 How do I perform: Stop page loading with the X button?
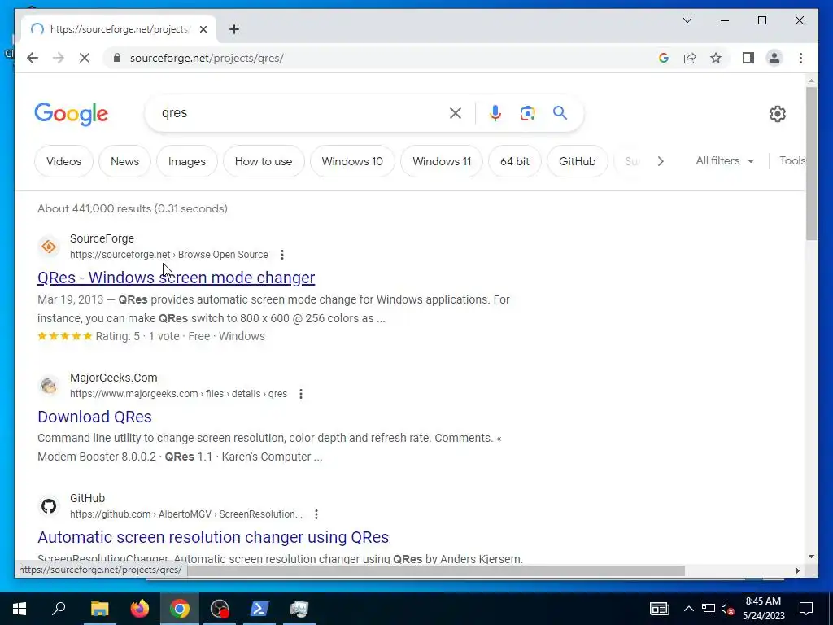click(x=85, y=58)
